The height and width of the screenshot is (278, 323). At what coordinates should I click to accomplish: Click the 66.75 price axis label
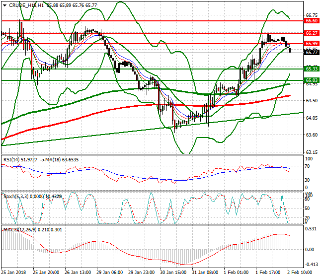[312, 15]
